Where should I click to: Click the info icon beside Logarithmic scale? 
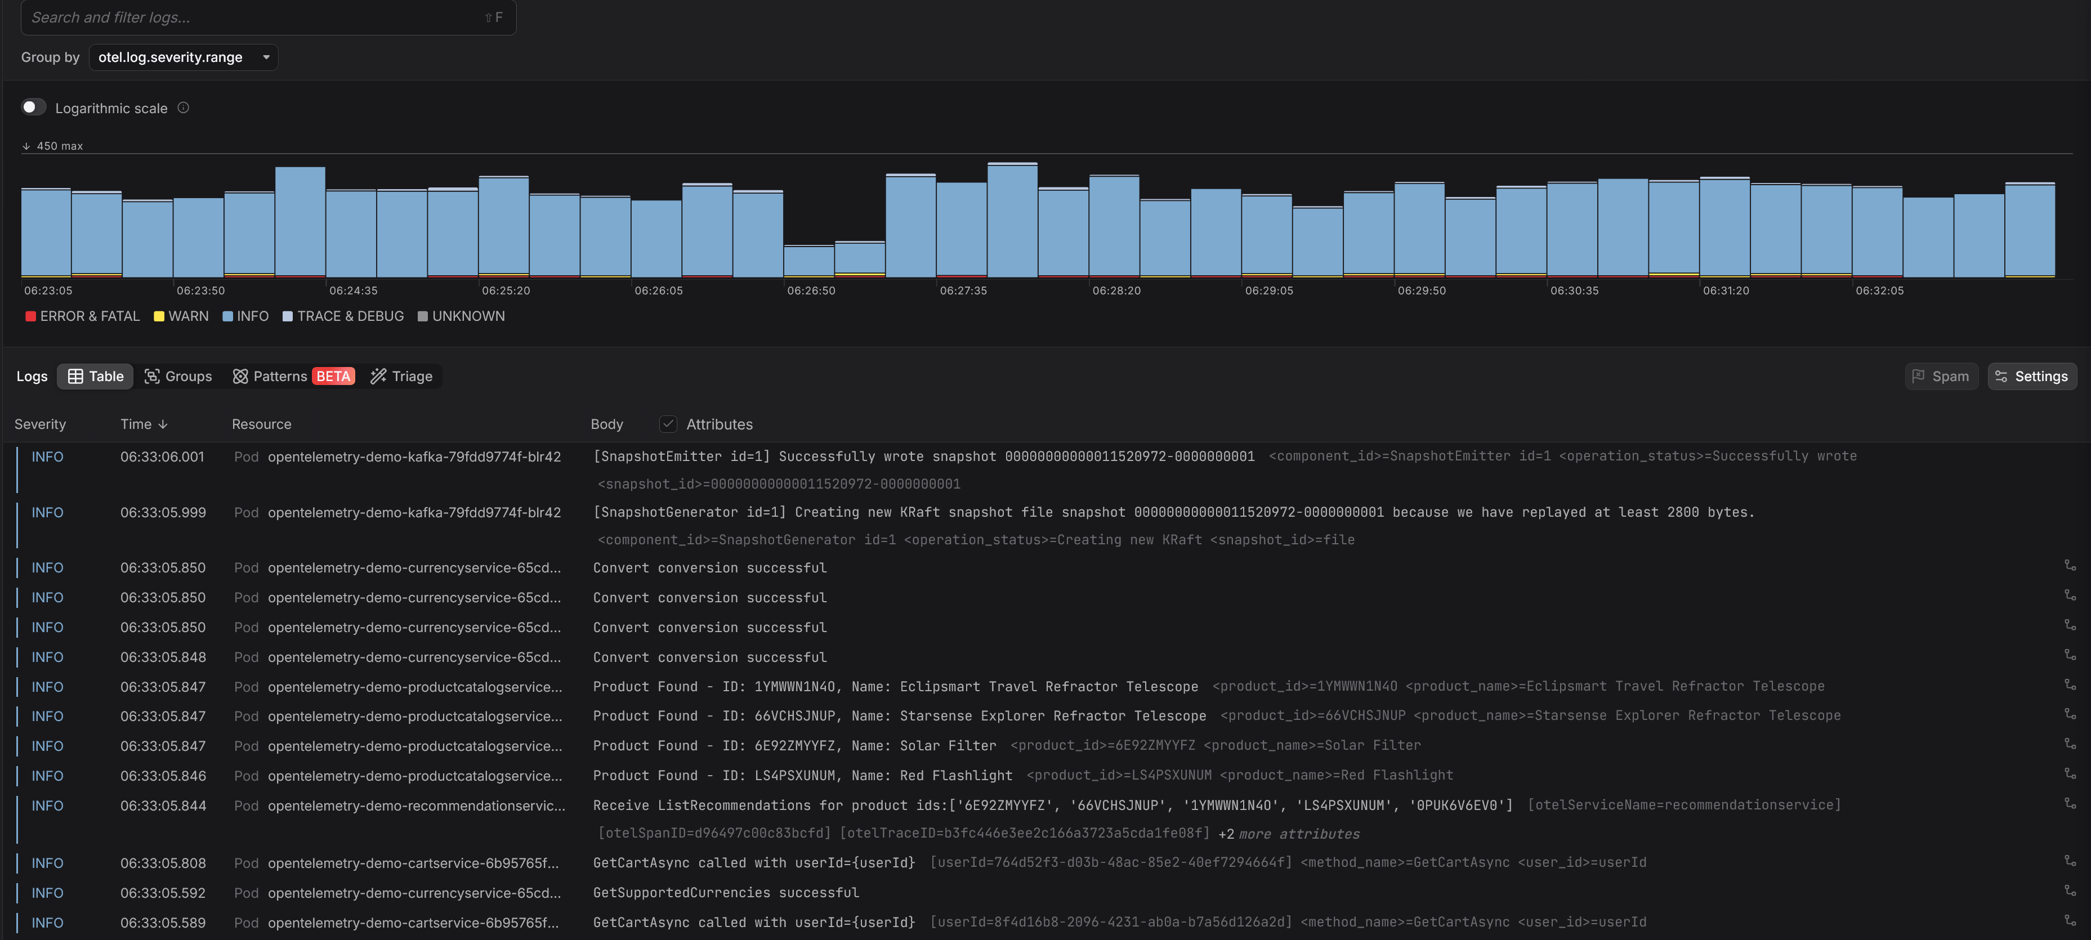[184, 108]
